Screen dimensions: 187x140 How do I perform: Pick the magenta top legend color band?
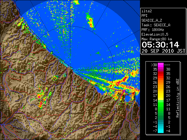pos(161,65)
